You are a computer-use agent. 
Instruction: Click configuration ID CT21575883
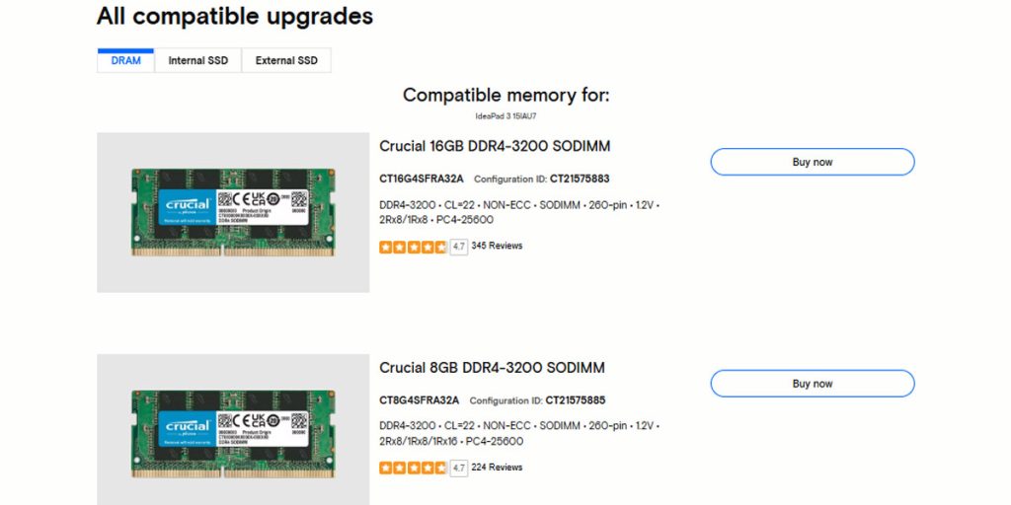click(580, 180)
